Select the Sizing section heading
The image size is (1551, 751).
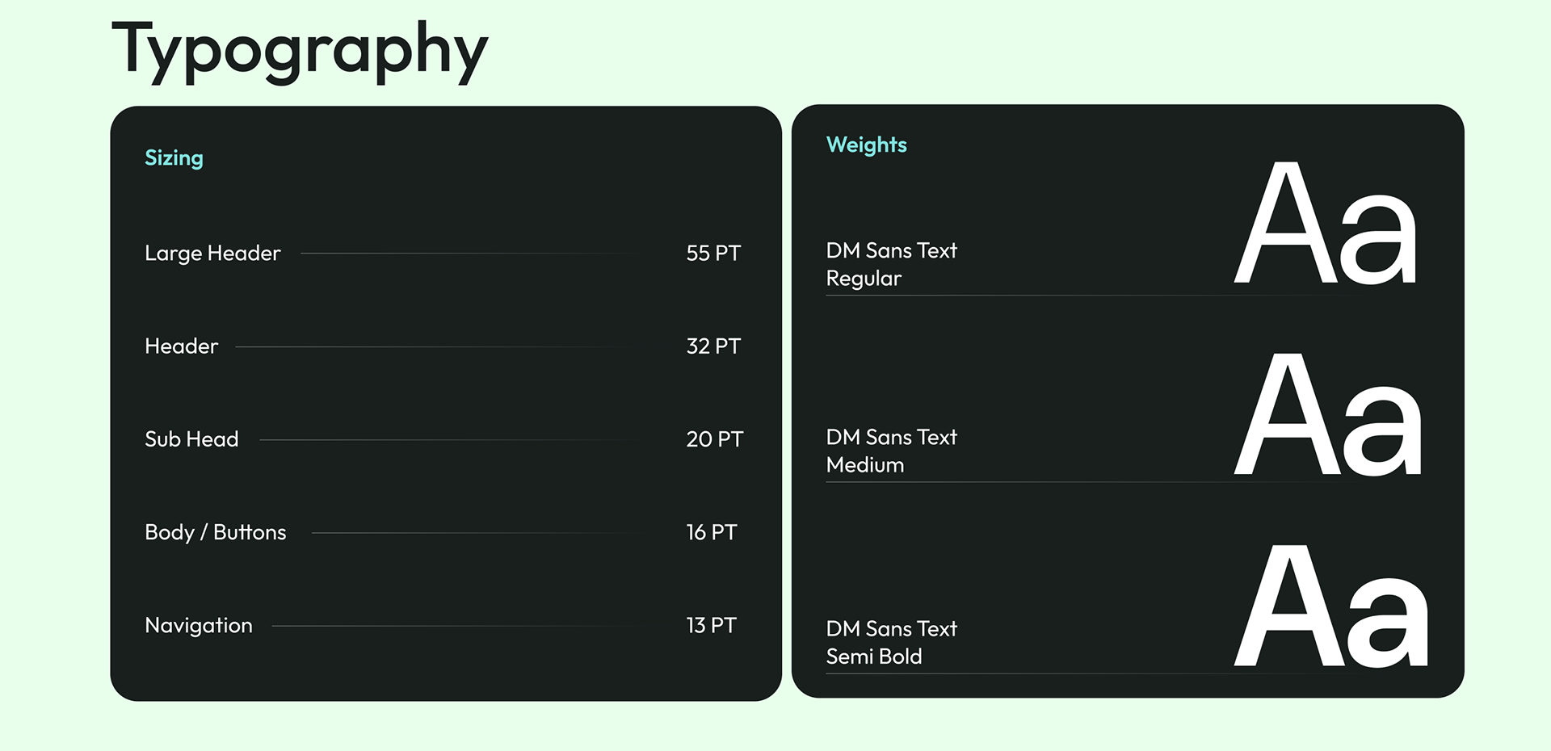coord(174,158)
